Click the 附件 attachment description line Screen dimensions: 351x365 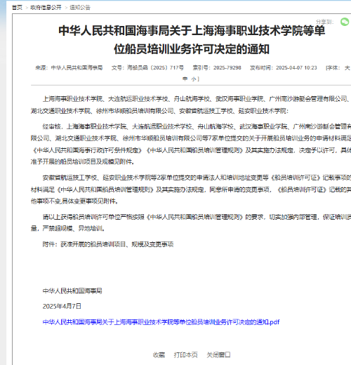point(108,244)
